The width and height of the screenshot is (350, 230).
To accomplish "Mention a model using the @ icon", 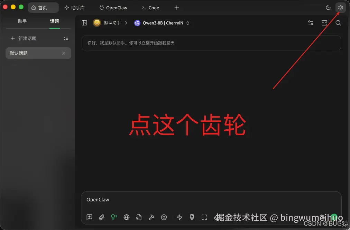I will [164, 217].
